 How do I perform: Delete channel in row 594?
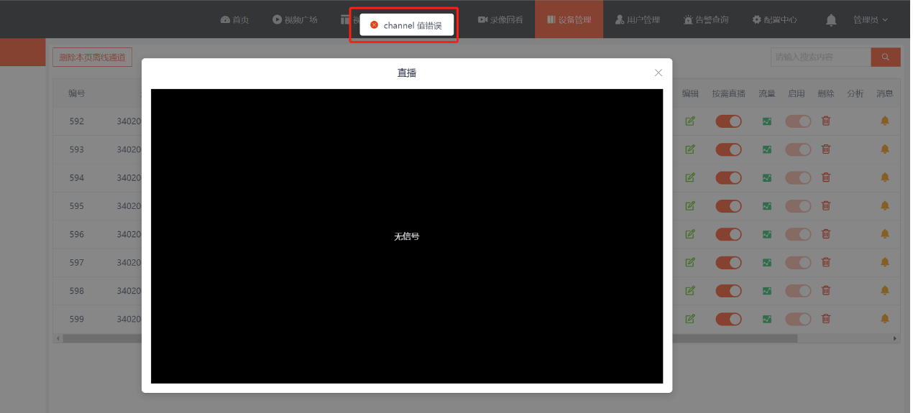[x=826, y=177]
